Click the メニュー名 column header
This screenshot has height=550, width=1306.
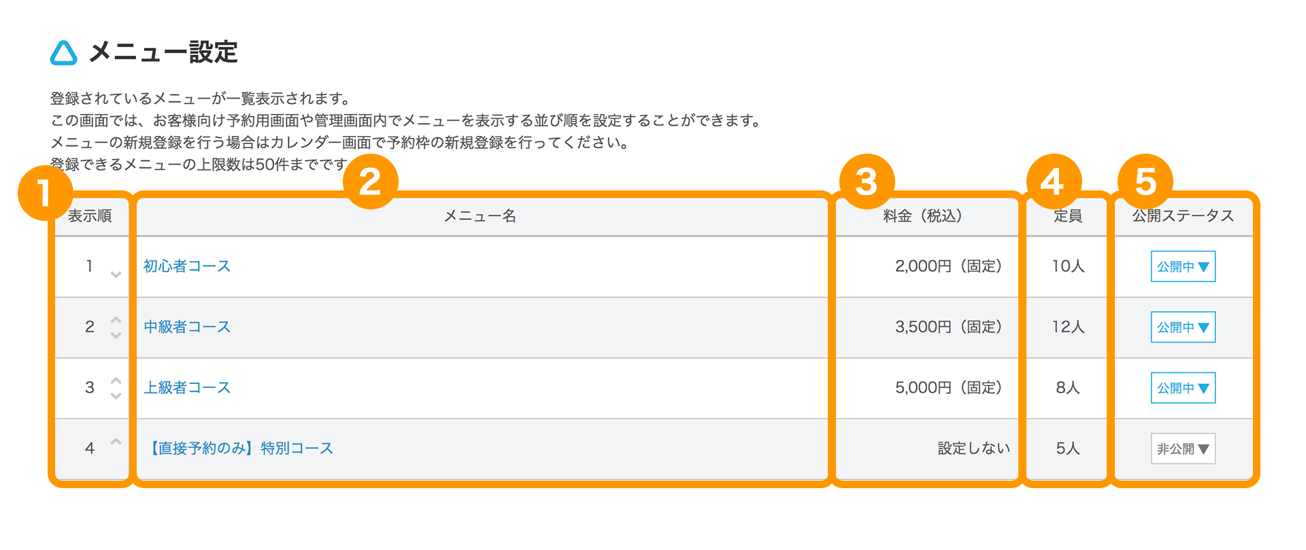(x=480, y=216)
